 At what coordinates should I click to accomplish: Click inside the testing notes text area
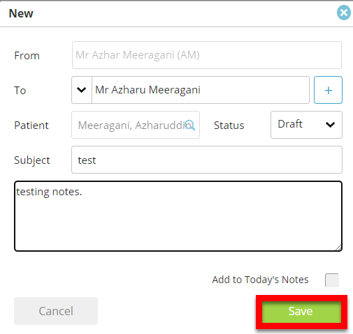(178, 216)
